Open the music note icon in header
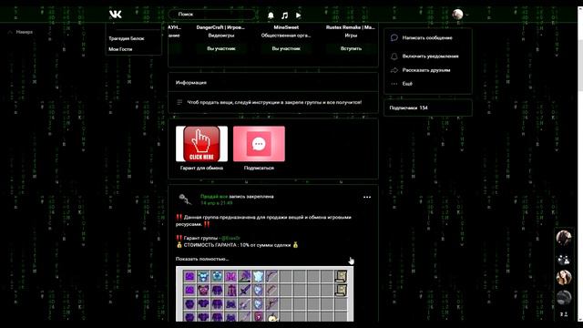 [x=285, y=15]
